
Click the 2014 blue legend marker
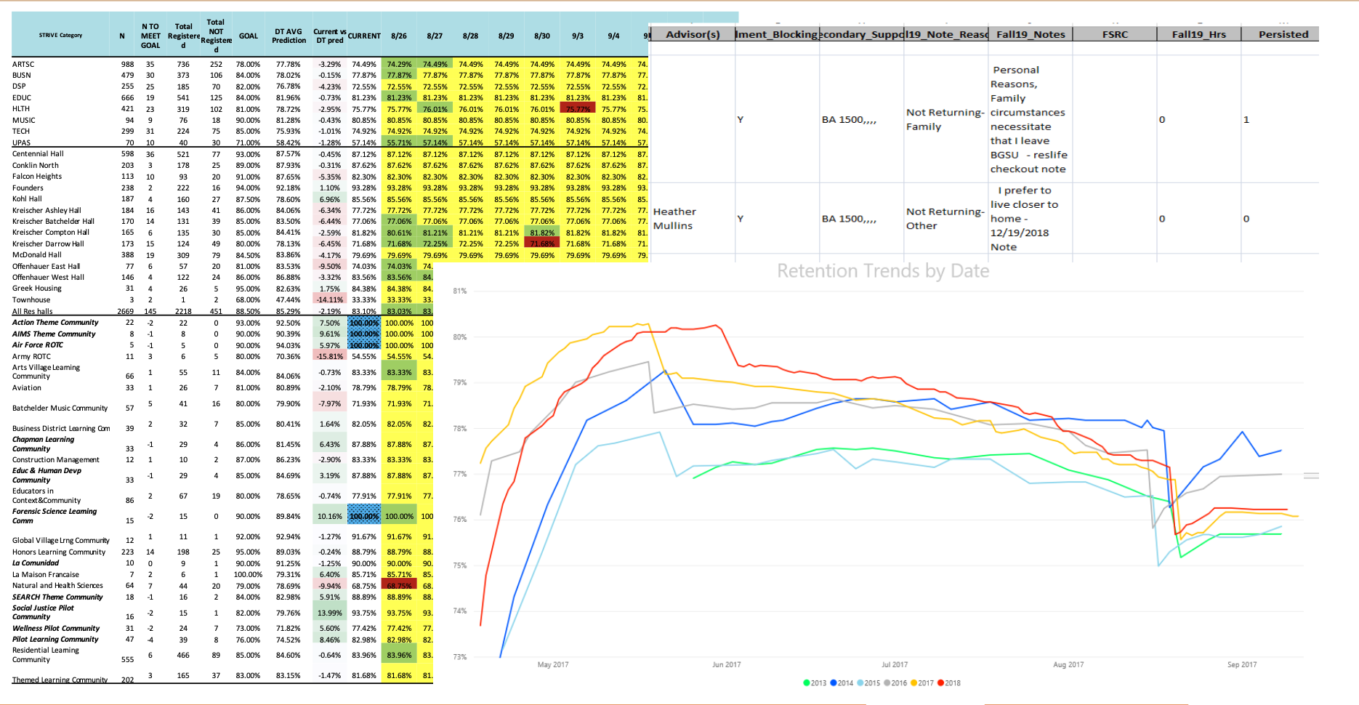[x=834, y=682]
